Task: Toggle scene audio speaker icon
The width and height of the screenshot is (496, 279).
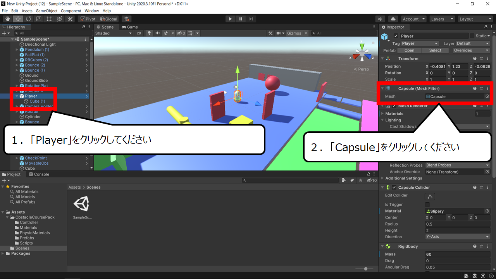Action: point(158,33)
